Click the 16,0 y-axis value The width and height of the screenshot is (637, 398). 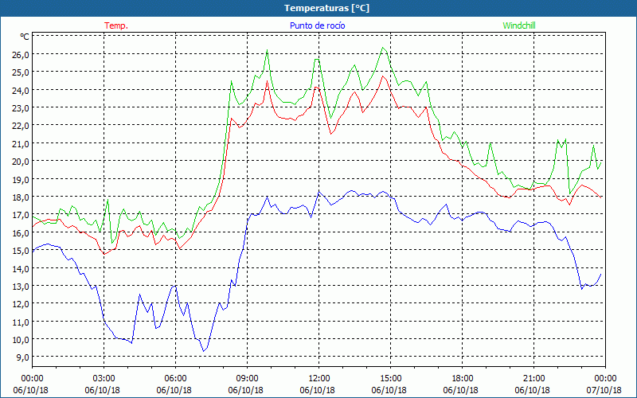point(21,232)
